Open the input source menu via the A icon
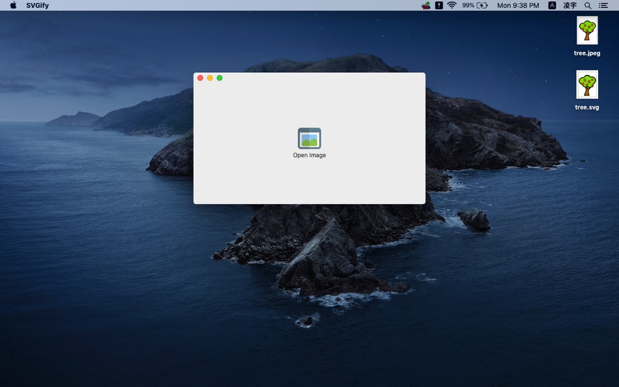The width and height of the screenshot is (619, 387). (x=552, y=5)
